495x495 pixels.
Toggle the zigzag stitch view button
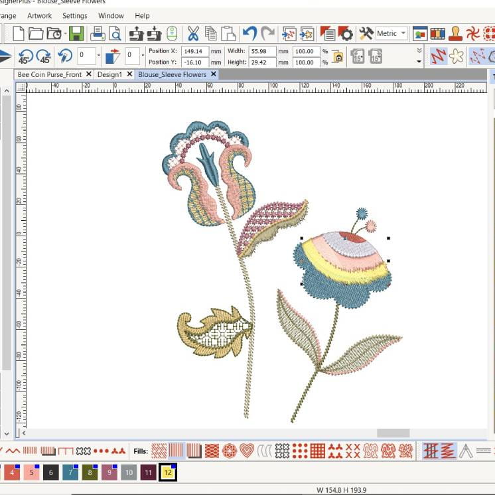click(x=438, y=56)
